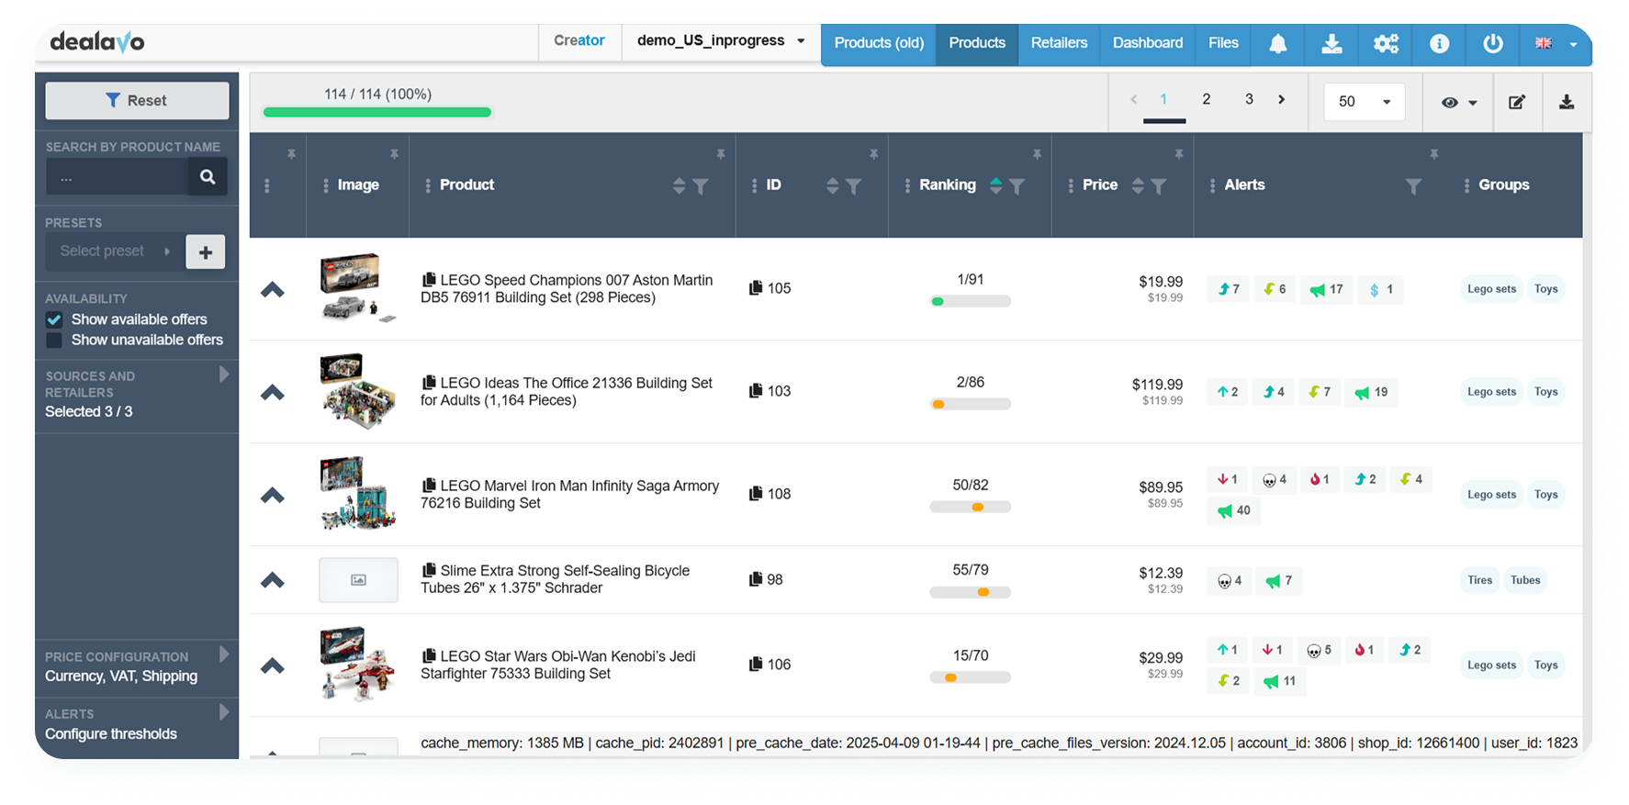Open the Retailers tab

click(x=1059, y=43)
